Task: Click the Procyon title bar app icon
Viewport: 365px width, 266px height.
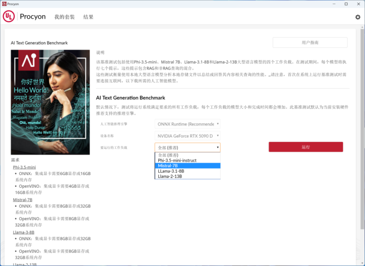Action: (4, 4)
